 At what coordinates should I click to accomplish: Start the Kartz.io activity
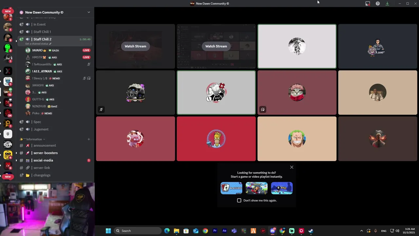coord(257,188)
